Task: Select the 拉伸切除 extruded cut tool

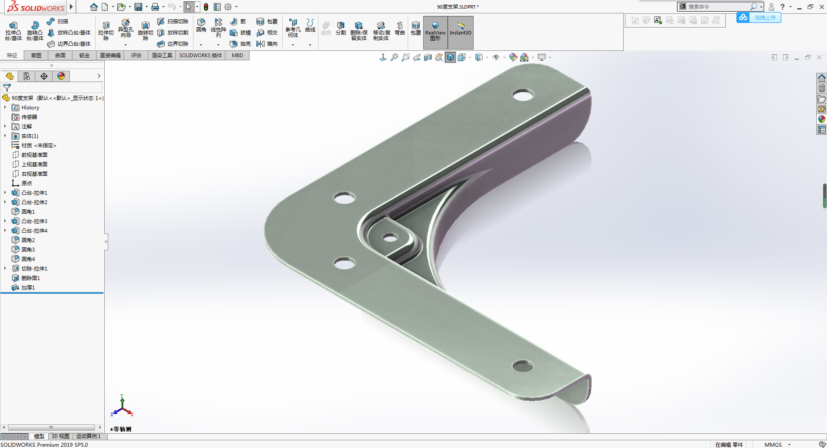Action: (106, 31)
